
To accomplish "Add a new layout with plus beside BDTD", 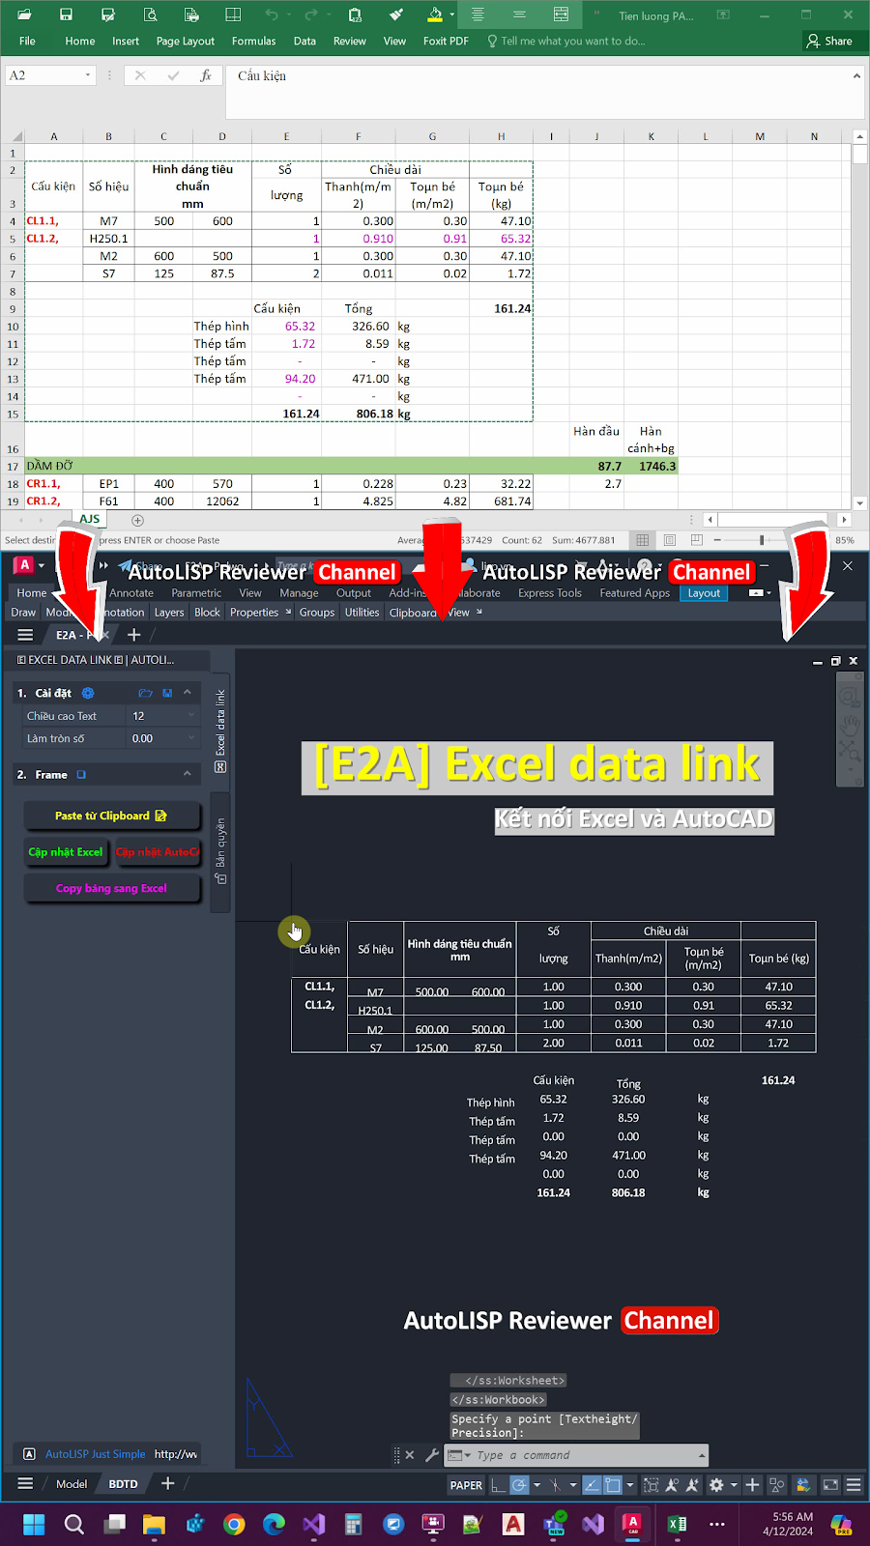I will coord(167,1483).
